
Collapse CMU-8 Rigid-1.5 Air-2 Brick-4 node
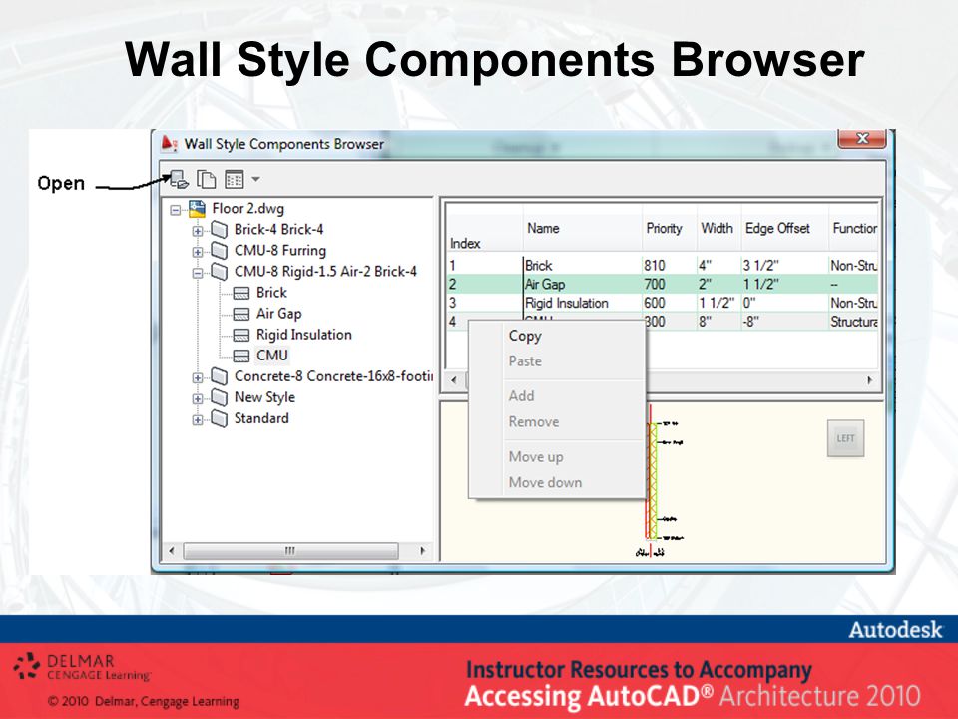coord(198,273)
